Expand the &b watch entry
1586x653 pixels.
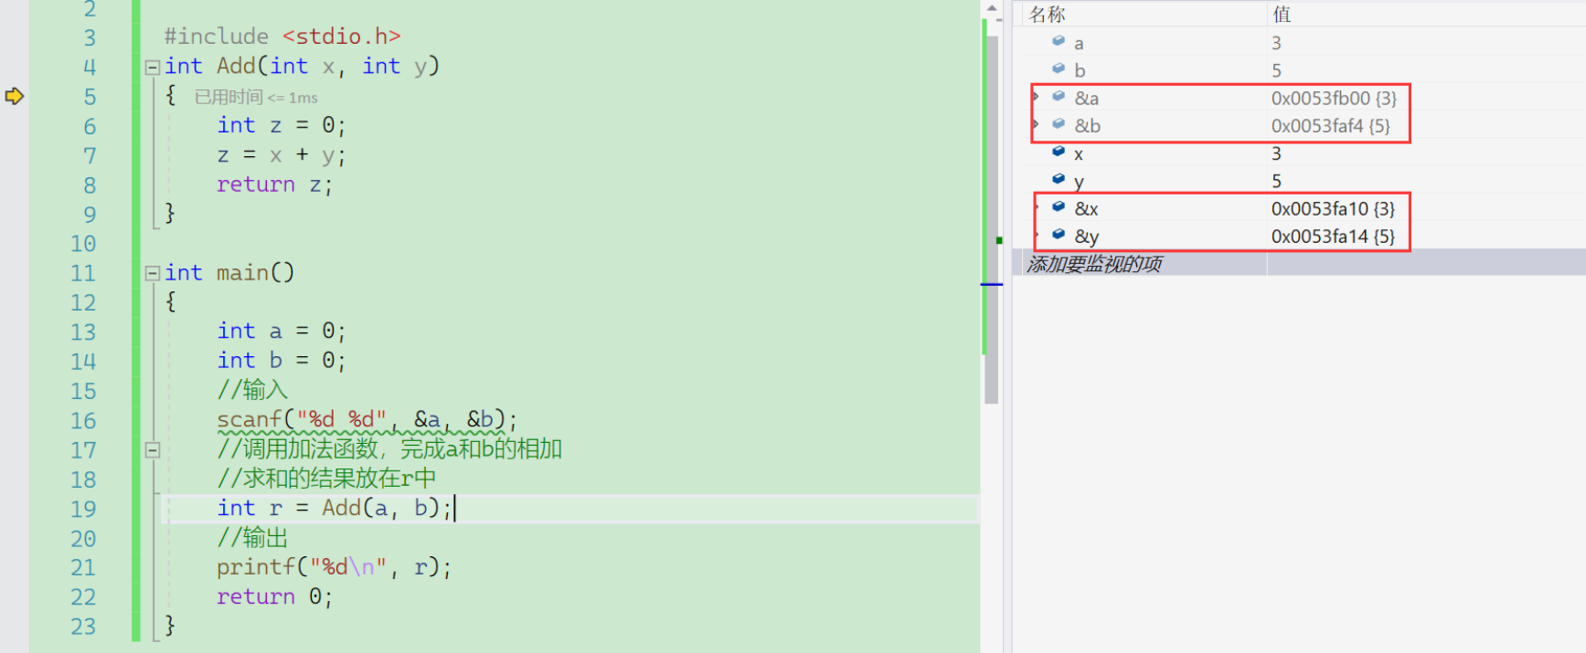[x=1037, y=124]
